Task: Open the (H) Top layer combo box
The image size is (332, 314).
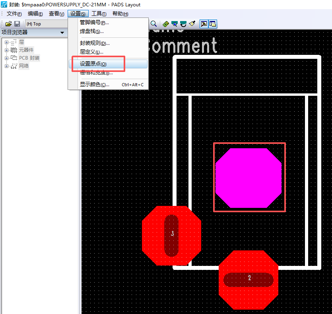Action: tap(47, 24)
